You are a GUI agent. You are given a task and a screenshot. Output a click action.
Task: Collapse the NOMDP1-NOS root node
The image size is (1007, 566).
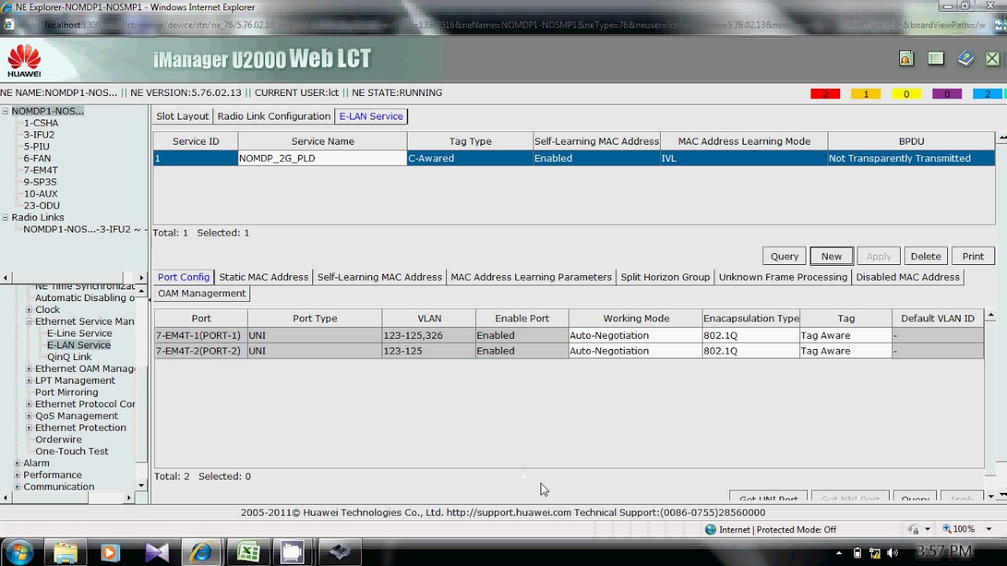pyautogui.click(x=6, y=111)
